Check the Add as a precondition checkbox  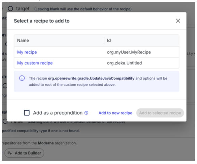click(27, 113)
